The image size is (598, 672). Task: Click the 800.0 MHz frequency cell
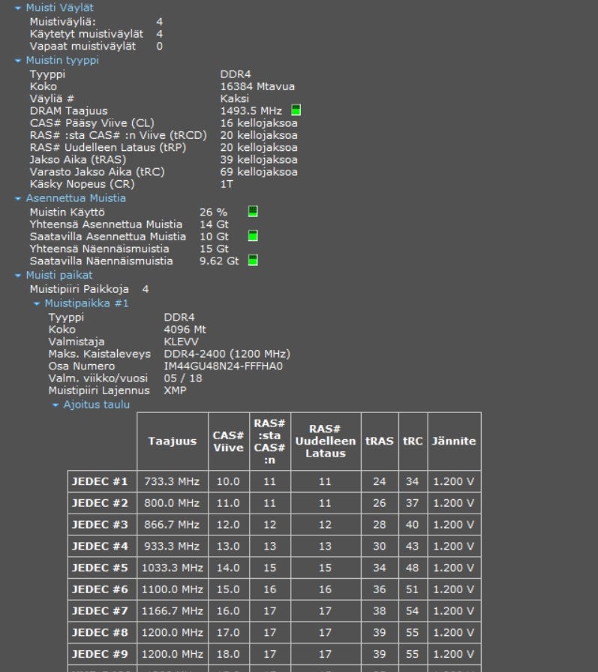click(173, 503)
